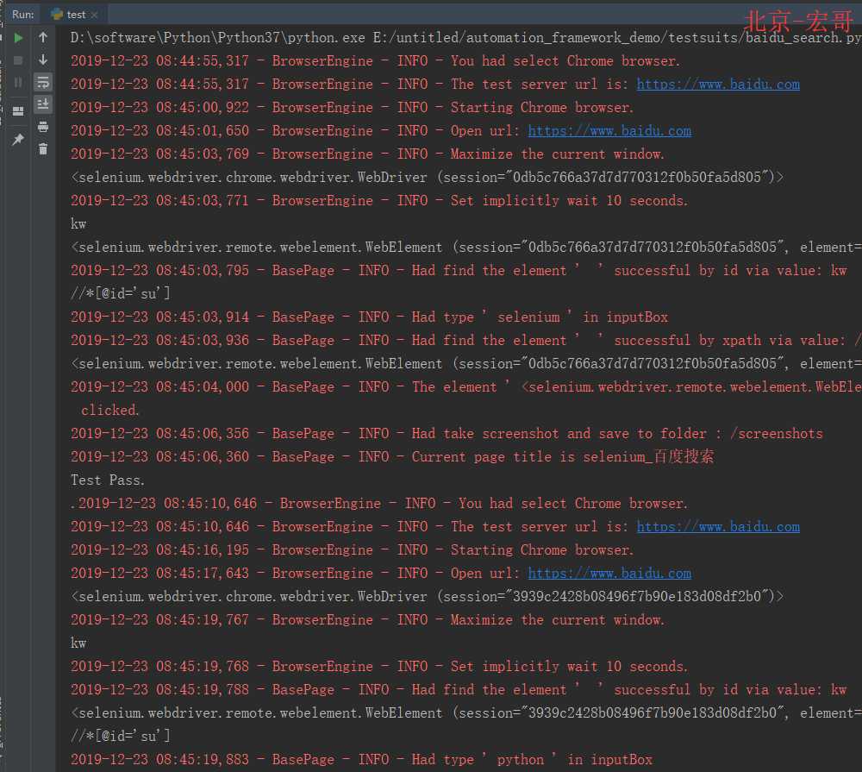This screenshot has width=862, height=772.
Task: Click the 'Test Pass.' output line
Action: click(x=107, y=480)
